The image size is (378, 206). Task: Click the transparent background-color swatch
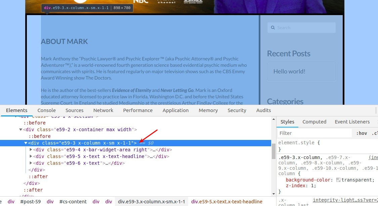338,180
